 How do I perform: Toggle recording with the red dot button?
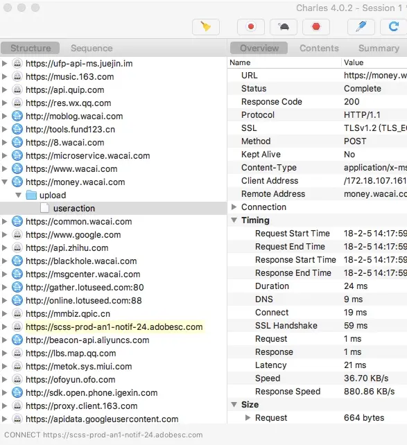[251, 27]
